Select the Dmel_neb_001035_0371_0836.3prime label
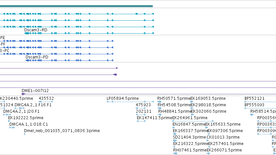 click(62, 131)
